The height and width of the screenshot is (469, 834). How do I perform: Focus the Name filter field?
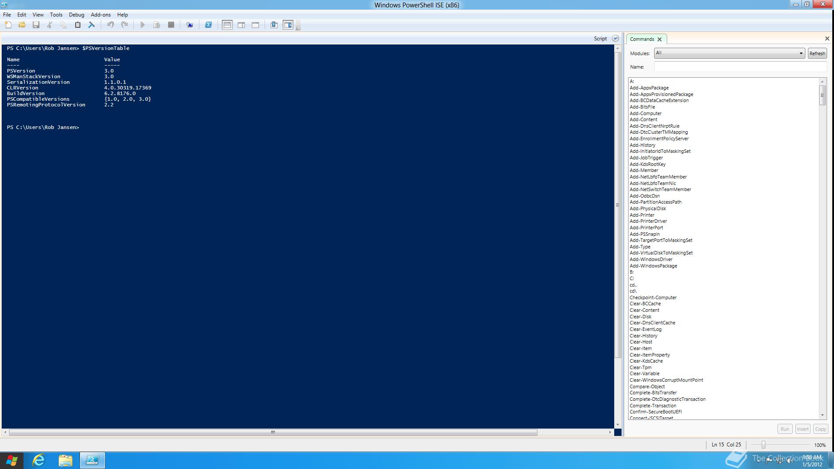[x=740, y=67]
